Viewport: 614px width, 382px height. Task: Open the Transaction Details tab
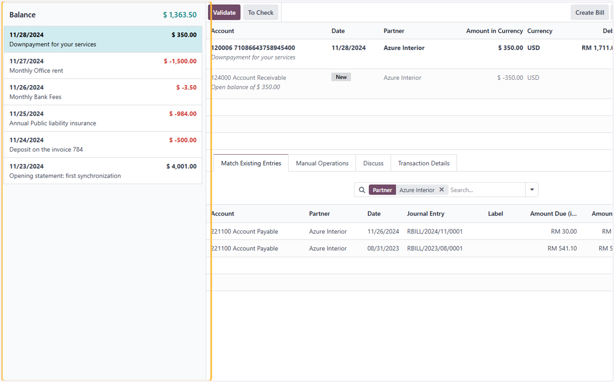424,163
